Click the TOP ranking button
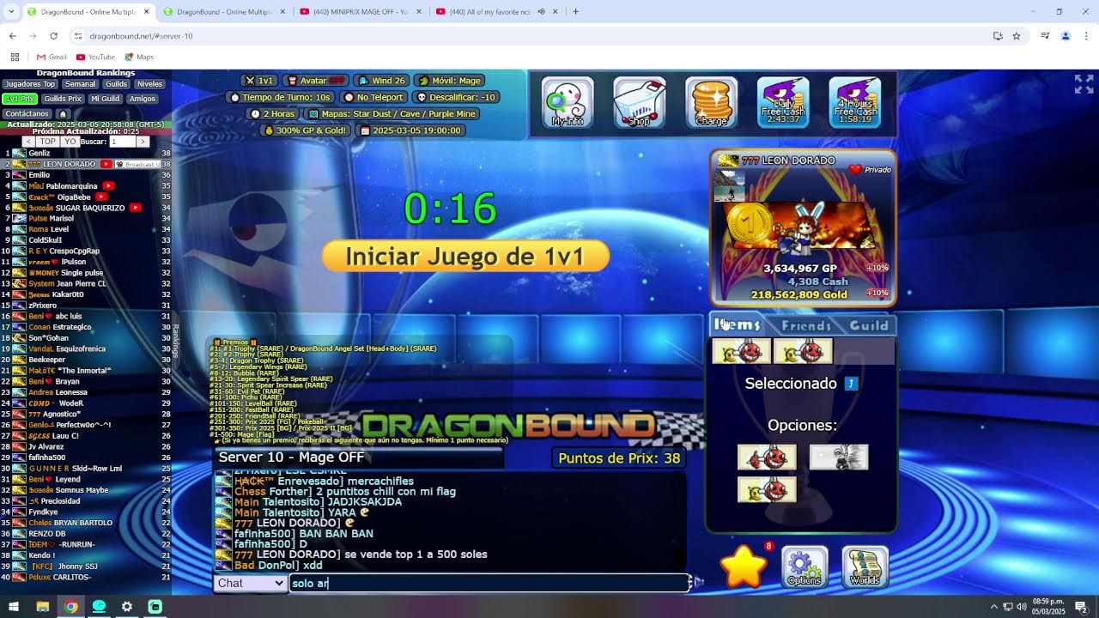Viewport: 1099px width, 618px height. [48, 142]
